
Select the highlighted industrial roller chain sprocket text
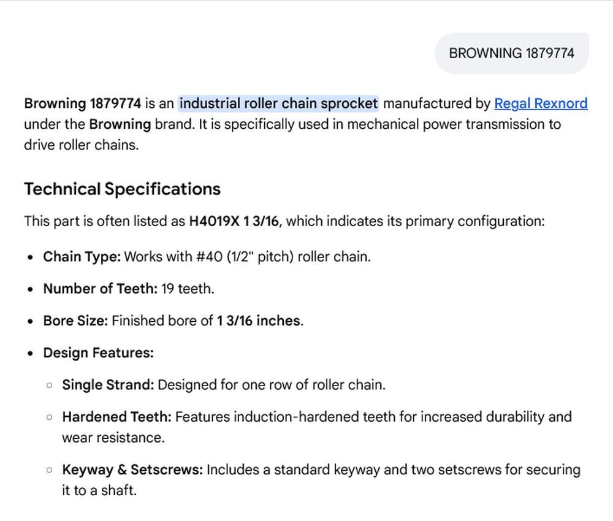point(278,104)
